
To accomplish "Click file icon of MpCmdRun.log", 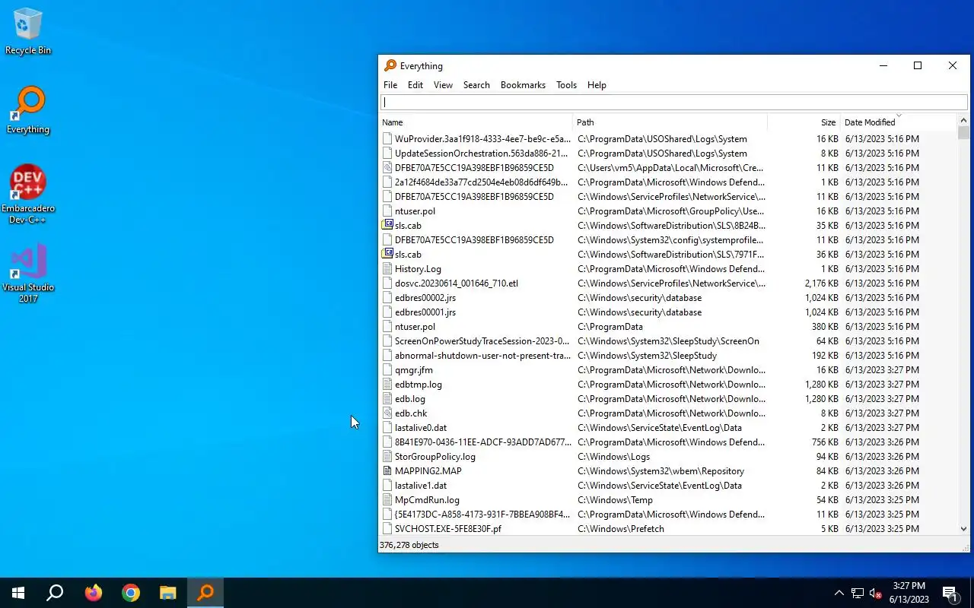I will click(388, 500).
